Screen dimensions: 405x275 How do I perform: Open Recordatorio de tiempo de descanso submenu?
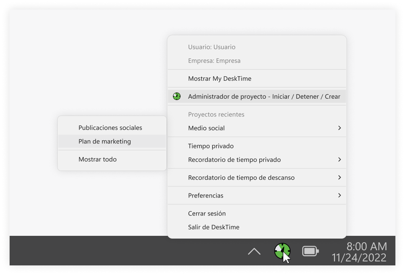click(x=257, y=177)
